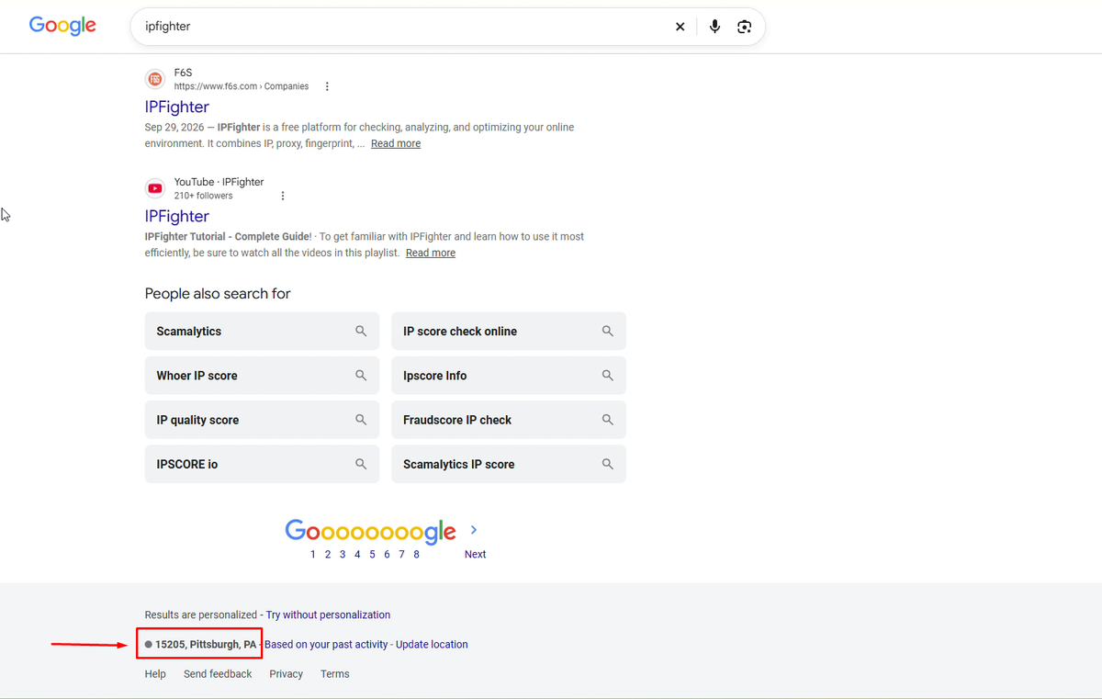Go to results page 4
Image resolution: width=1102 pixels, height=699 pixels.
tap(357, 554)
